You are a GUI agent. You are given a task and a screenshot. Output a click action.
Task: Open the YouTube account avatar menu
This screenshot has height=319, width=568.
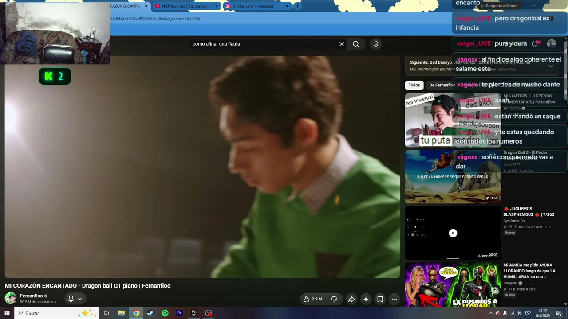pos(552,43)
